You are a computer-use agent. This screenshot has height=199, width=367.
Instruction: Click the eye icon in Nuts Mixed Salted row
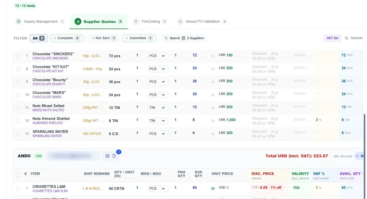[213, 108]
